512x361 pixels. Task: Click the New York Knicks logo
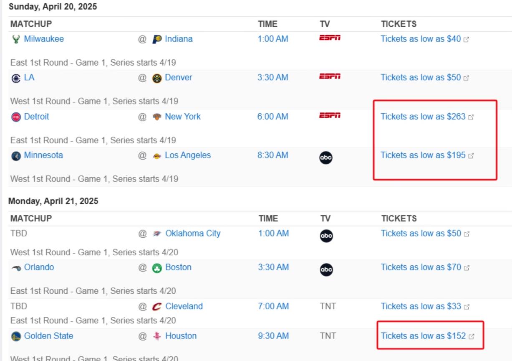[x=157, y=117]
